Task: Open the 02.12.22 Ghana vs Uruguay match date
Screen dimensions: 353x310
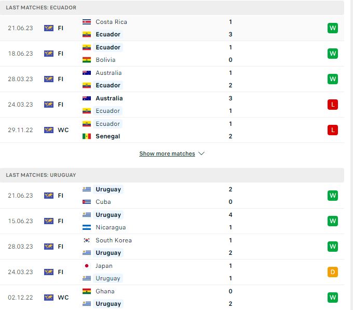Action: coord(20,298)
